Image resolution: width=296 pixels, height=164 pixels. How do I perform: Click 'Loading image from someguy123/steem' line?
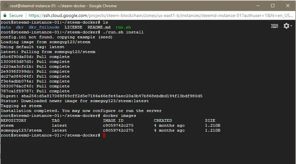click(46, 42)
